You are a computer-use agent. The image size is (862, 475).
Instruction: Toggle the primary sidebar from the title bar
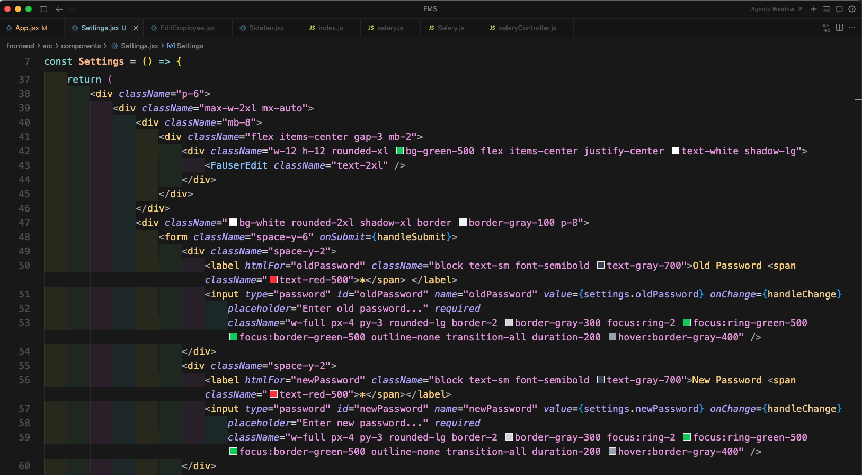[43, 9]
